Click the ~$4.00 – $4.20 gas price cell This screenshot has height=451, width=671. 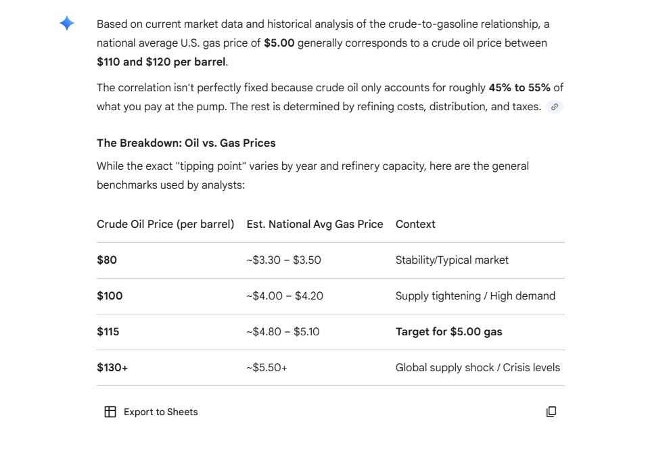click(284, 295)
